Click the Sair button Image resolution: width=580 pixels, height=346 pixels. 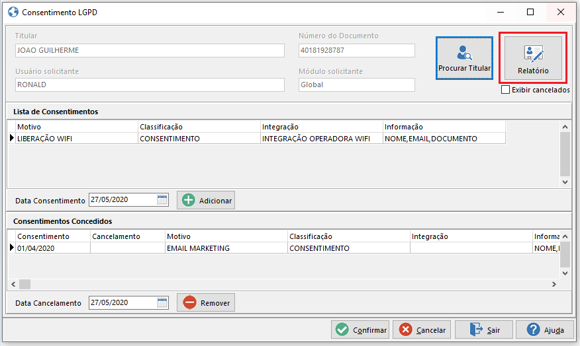click(x=484, y=329)
